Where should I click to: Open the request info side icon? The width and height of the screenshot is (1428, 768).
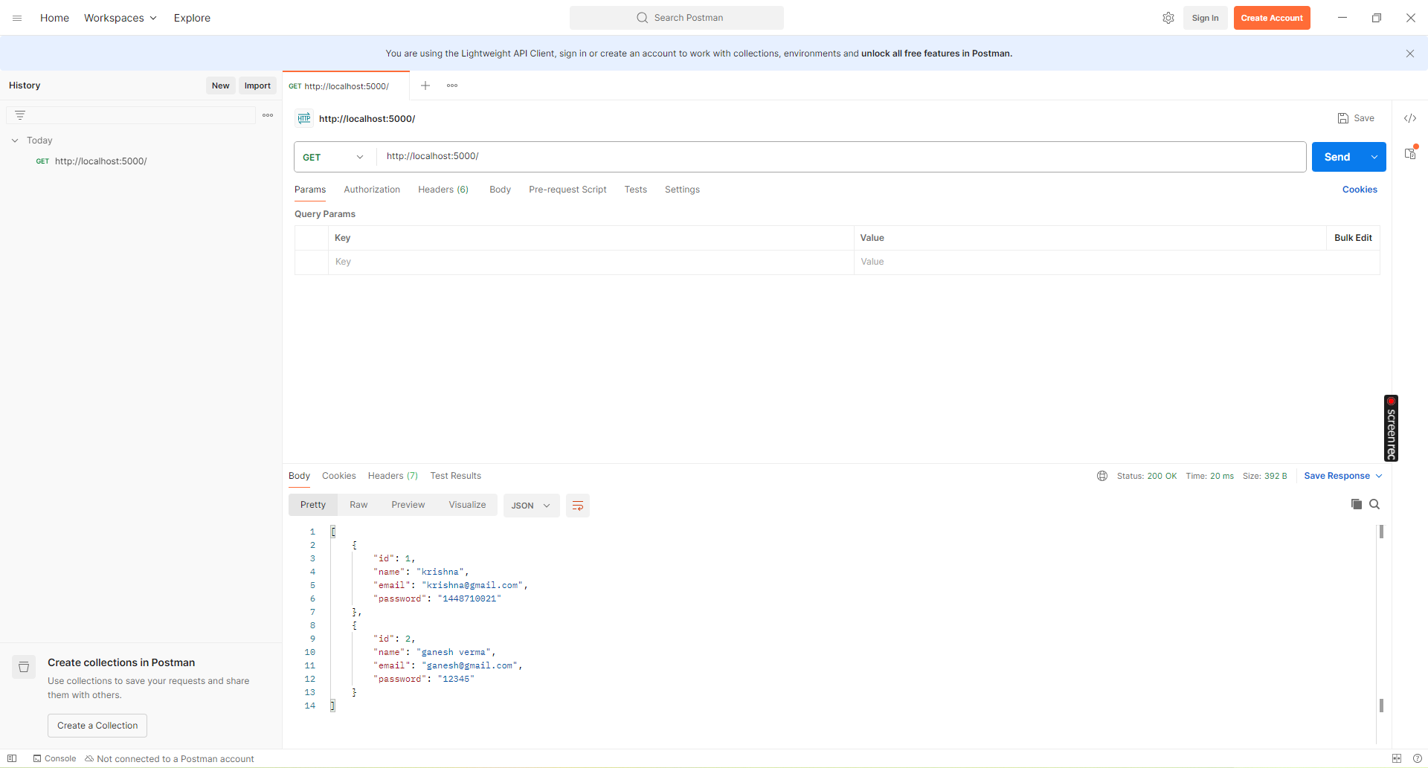click(1410, 153)
